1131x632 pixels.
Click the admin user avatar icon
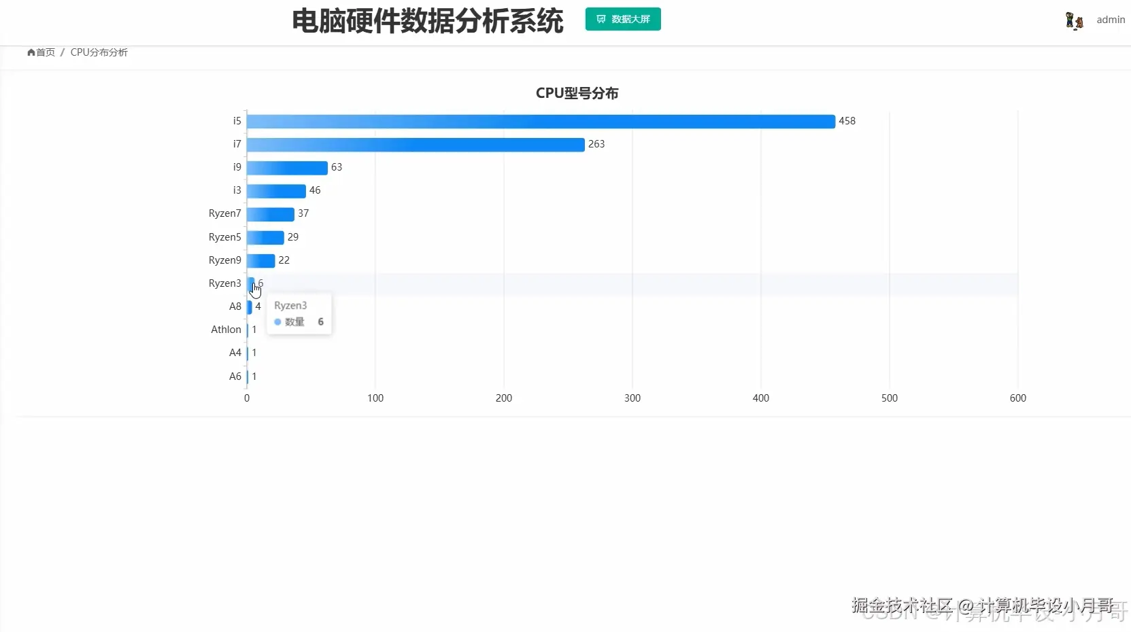tap(1074, 20)
